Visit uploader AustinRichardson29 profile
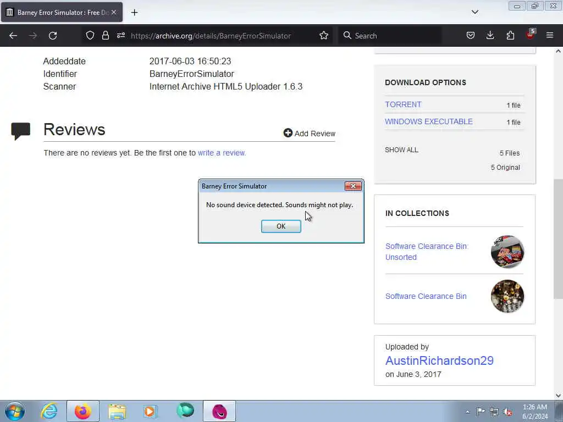Viewport: 563px width, 422px height. [439, 360]
